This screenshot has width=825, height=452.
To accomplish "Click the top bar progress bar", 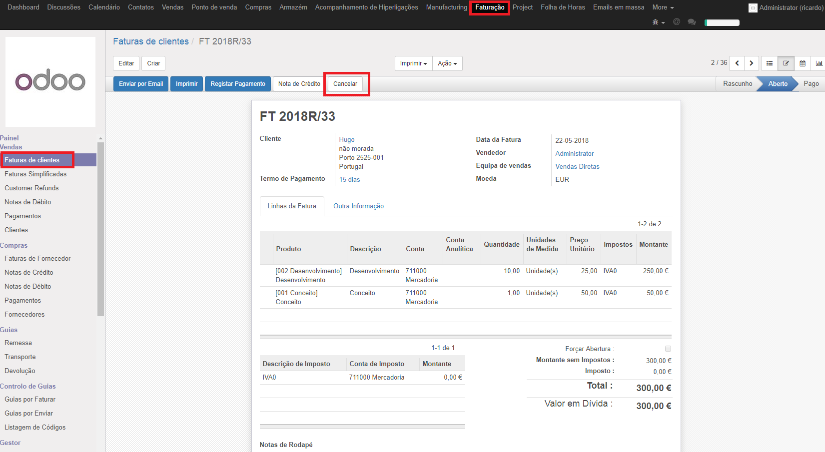I will pos(722,22).
